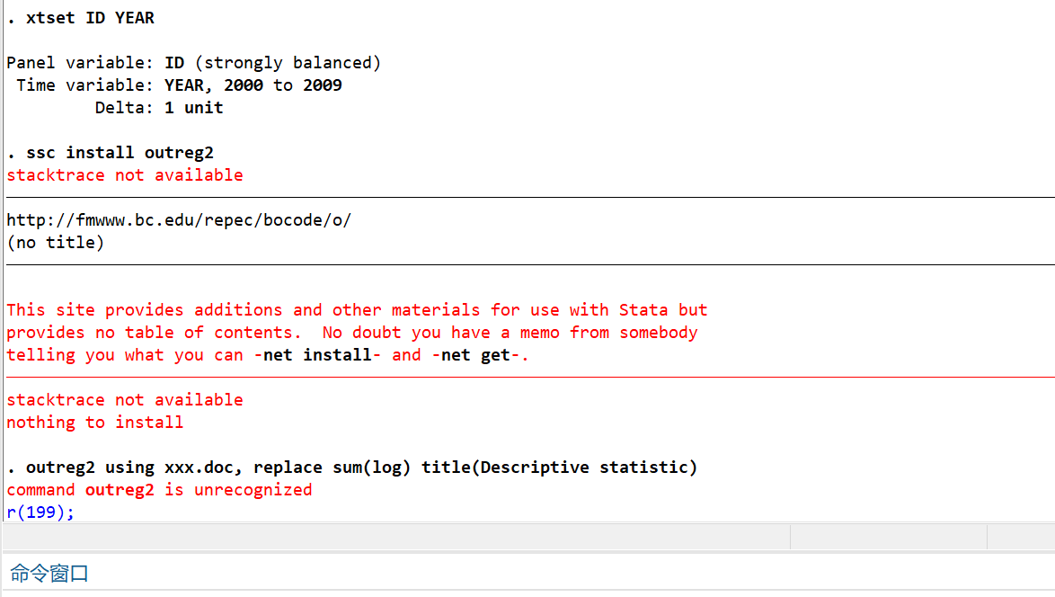Image resolution: width=1055 pixels, height=597 pixels.
Task: Click the r(199) error code link
Action: (x=38, y=512)
